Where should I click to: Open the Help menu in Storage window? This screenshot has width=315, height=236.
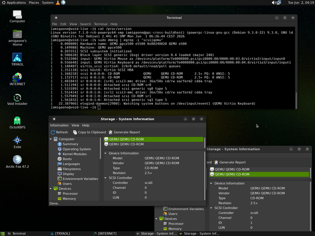[86, 125]
